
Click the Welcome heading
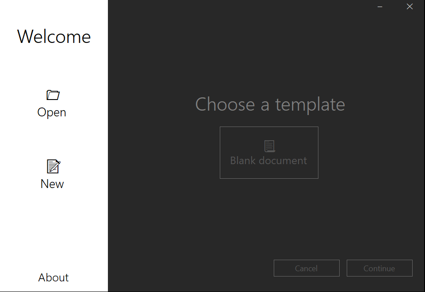point(54,37)
